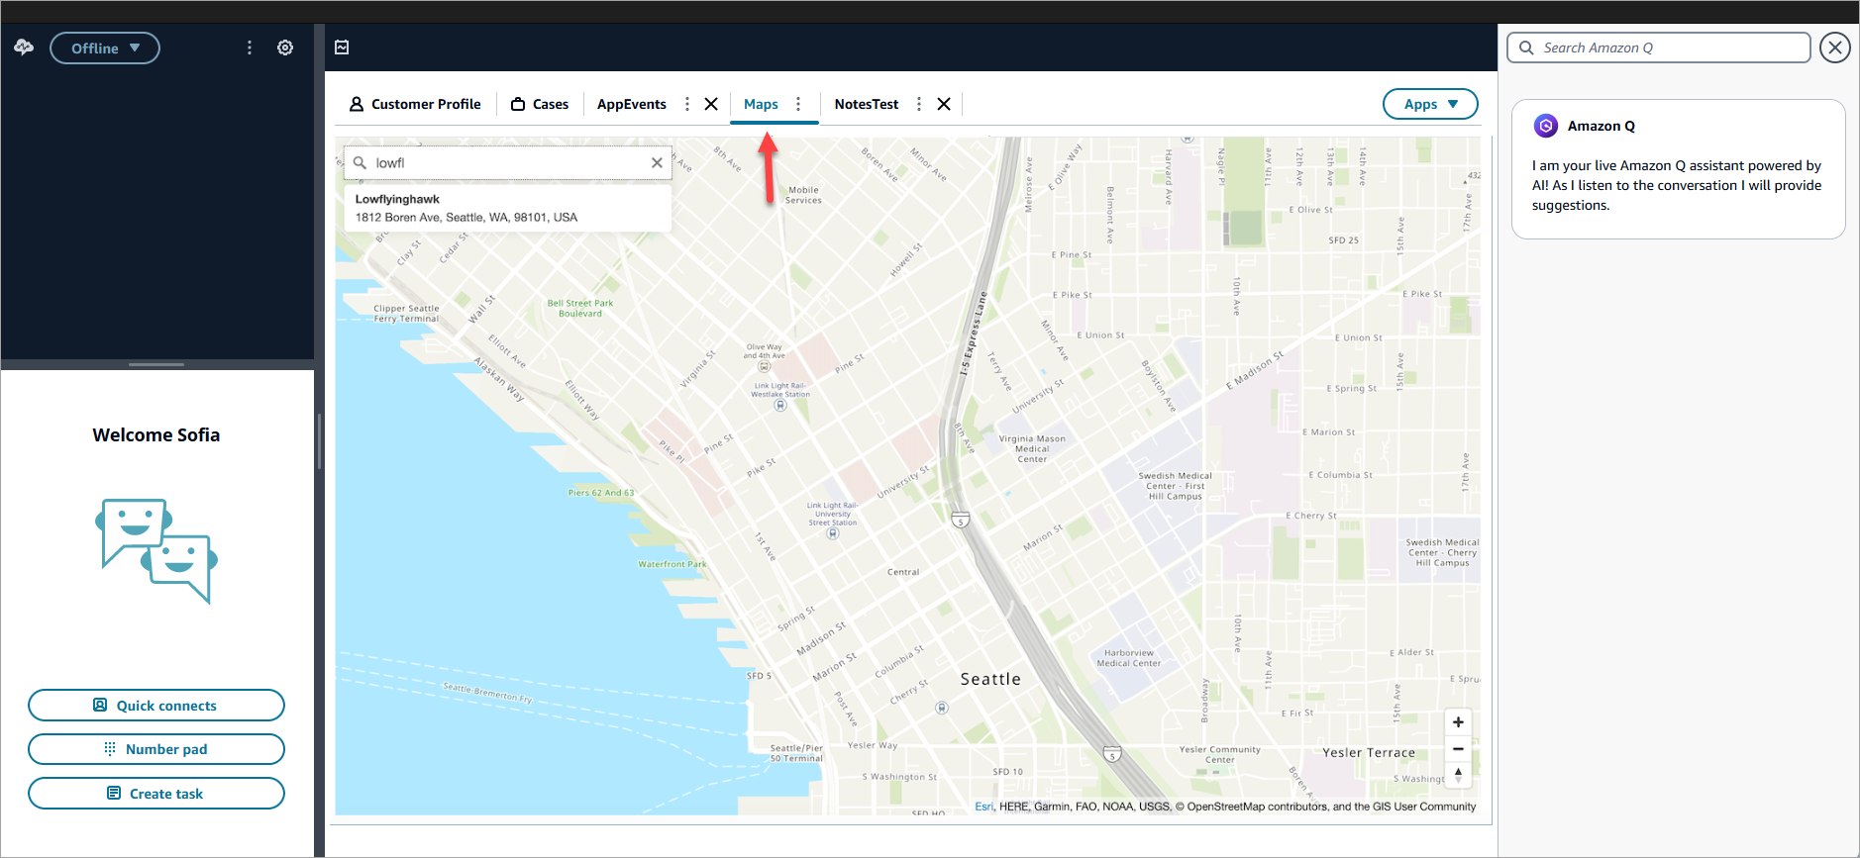The width and height of the screenshot is (1860, 858).
Task: Open the three-dot menu beside the Offline status
Action: (250, 48)
